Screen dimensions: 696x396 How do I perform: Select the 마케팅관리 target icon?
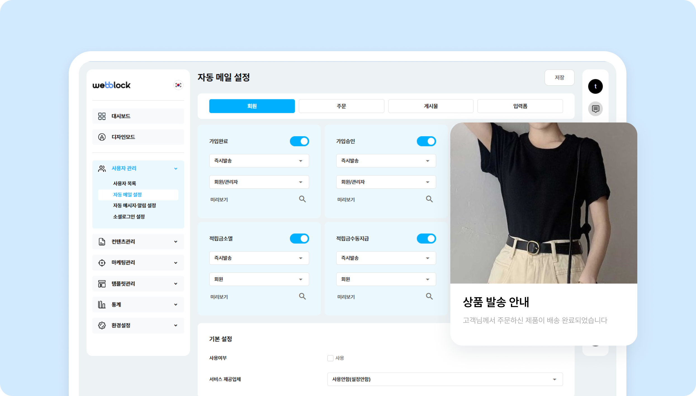[102, 262]
